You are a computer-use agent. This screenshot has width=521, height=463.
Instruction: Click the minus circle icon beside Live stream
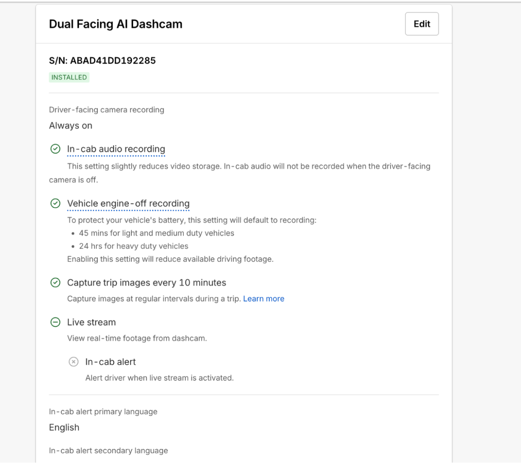click(55, 322)
